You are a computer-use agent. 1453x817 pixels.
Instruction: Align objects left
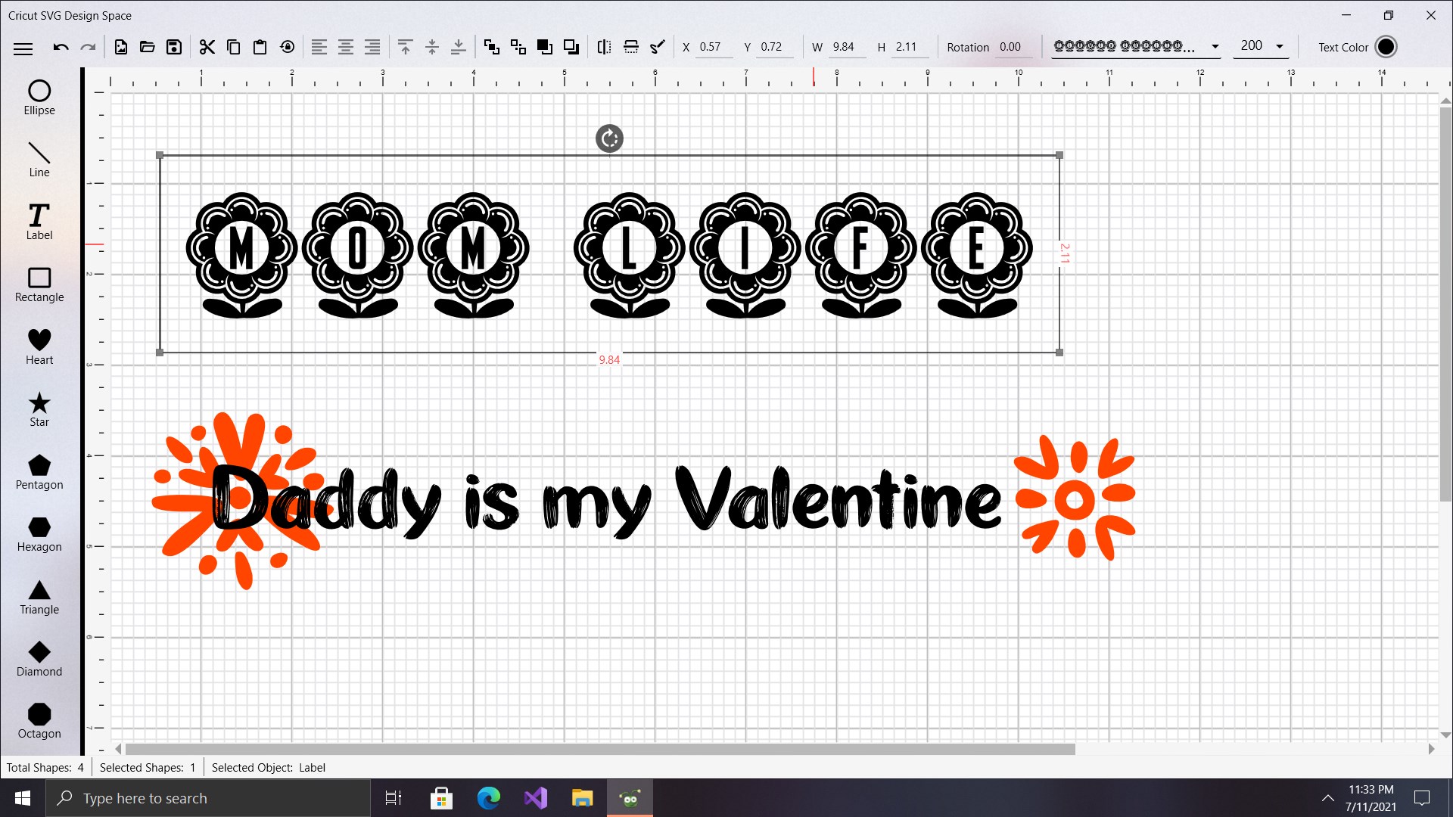319,47
